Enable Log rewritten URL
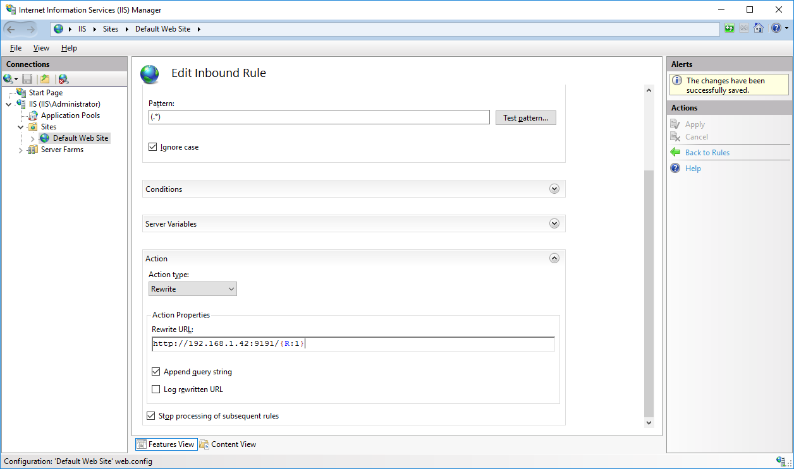This screenshot has height=469, width=794. 156,389
